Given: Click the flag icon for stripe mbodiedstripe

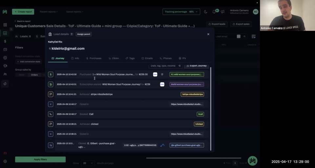Looking at the screenshot, I should 51,94.
